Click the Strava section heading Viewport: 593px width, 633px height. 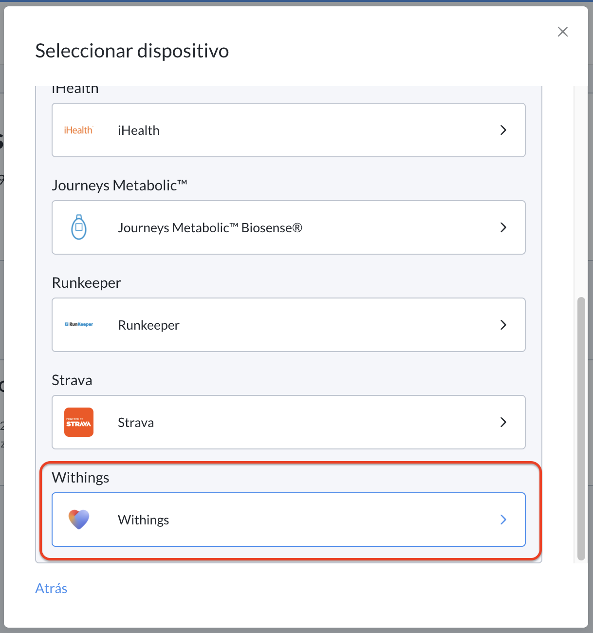click(72, 380)
